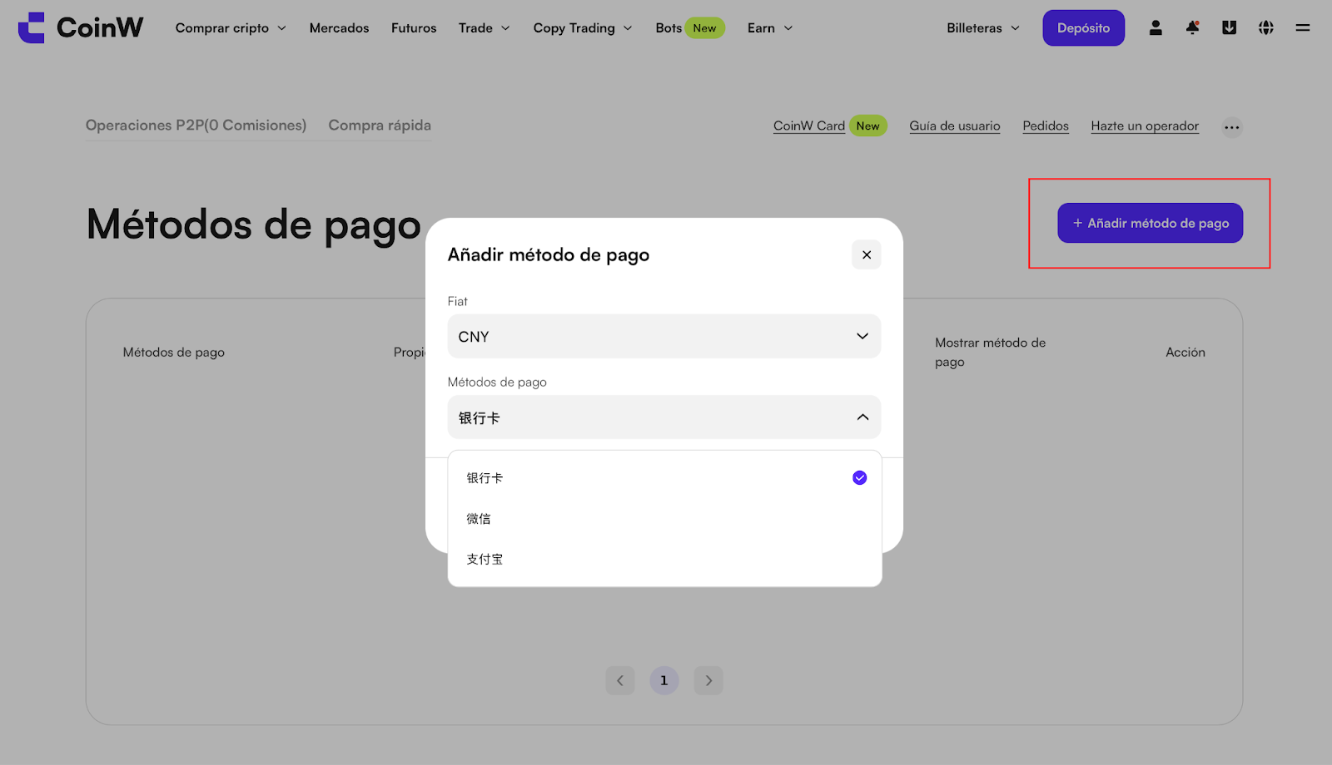Close the Añadir método de pago dialog
The width and height of the screenshot is (1332, 765).
(x=867, y=254)
